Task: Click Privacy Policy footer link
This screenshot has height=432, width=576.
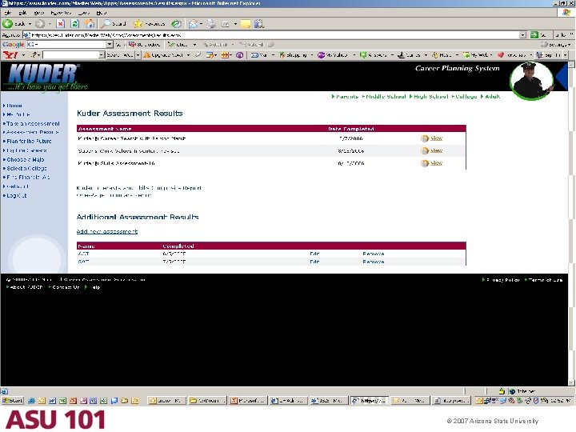Action: 503,280
